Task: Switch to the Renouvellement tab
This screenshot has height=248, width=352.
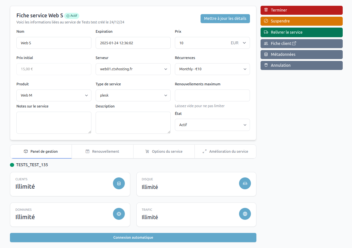Action: [102, 151]
